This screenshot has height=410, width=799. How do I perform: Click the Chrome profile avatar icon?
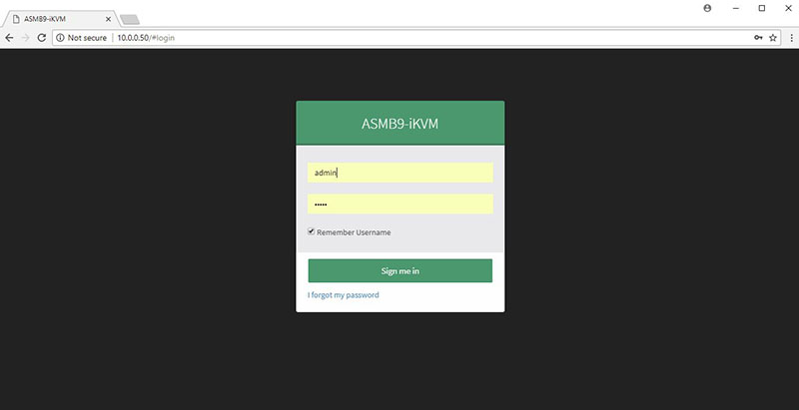coord(707,8)
